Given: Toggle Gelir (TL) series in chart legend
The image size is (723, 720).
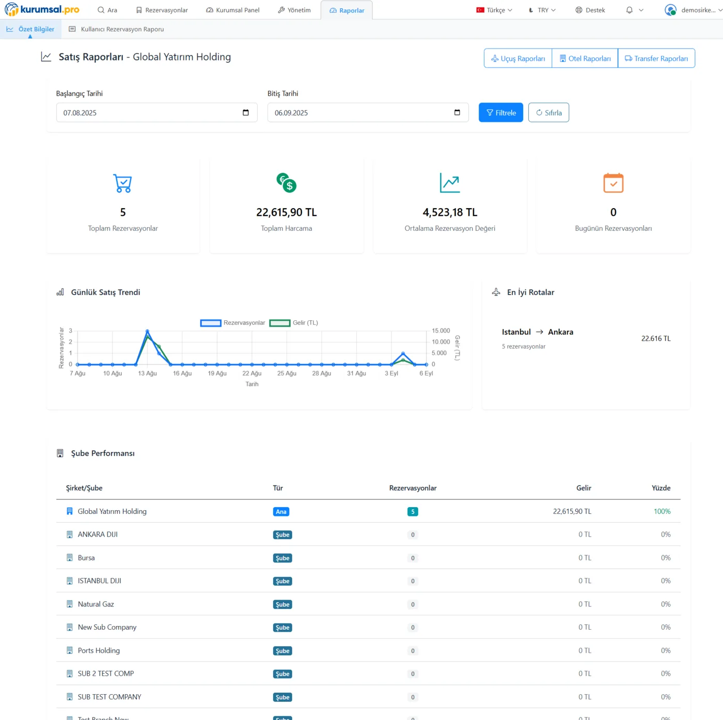Looking at the screenshot, I should (x=294, y=323).
